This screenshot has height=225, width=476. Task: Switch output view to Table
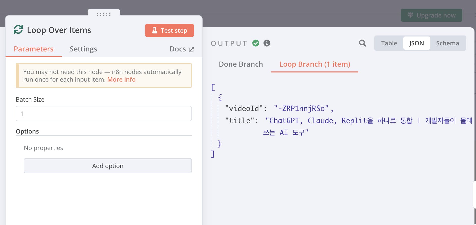[x=389, y=43]
